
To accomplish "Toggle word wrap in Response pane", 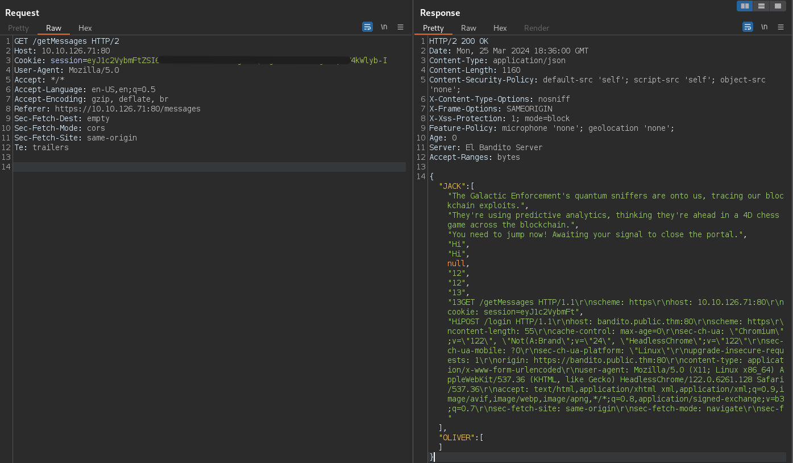I will (x=748, y=27).
